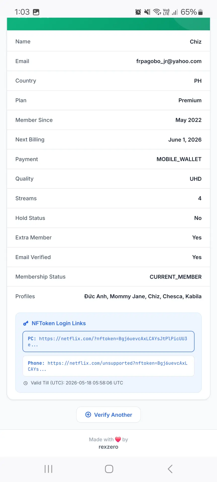Go back using the navigation bar arrow

[x=170, y=469]
